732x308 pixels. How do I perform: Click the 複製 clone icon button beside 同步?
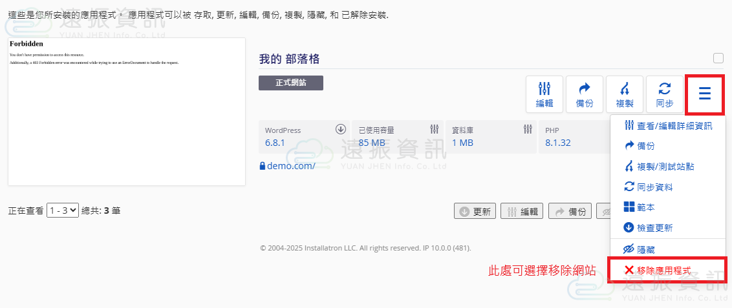pyautogui.click(x=624, y=94)
